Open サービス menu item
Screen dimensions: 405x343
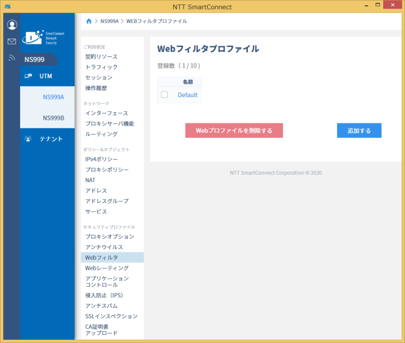click(x=96, y=212)
